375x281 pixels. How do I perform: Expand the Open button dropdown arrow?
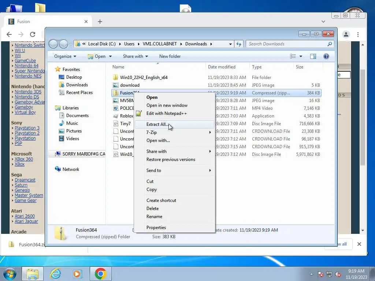(111, 56)
